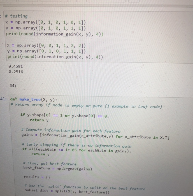This screenshot has width=193, height=196.
Task: Click the 'def make_tree(X, y):' line
Action: click(34, 99)
